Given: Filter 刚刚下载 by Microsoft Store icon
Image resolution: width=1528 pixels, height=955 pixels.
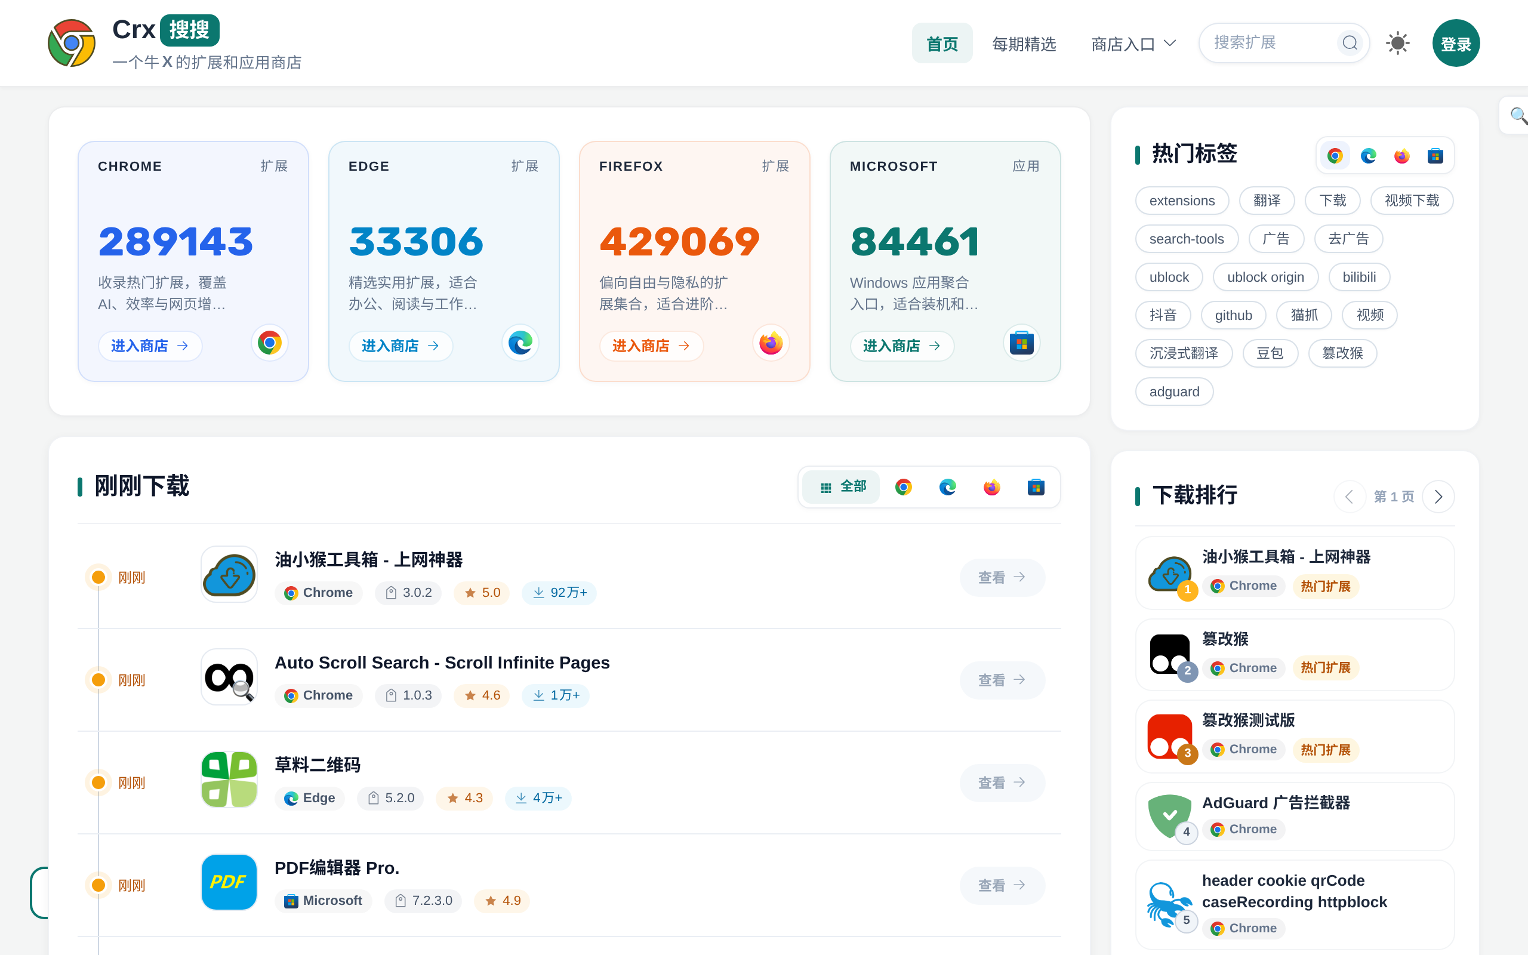Looking at the screenshot, I should coord(1036,487).
